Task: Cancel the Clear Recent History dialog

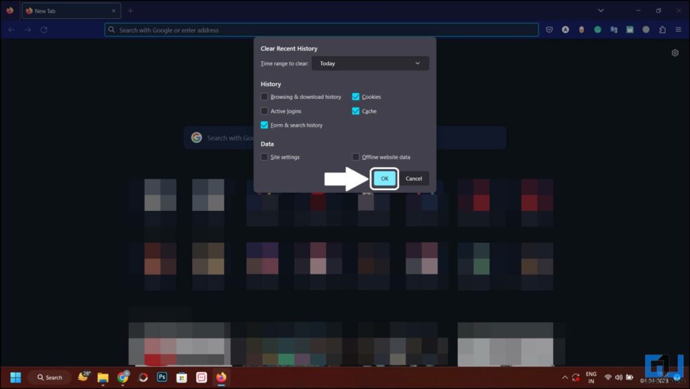Action: pos(414,178)
